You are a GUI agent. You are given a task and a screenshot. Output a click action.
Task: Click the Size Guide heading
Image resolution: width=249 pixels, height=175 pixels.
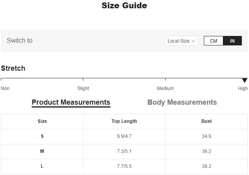click(124, 6)
